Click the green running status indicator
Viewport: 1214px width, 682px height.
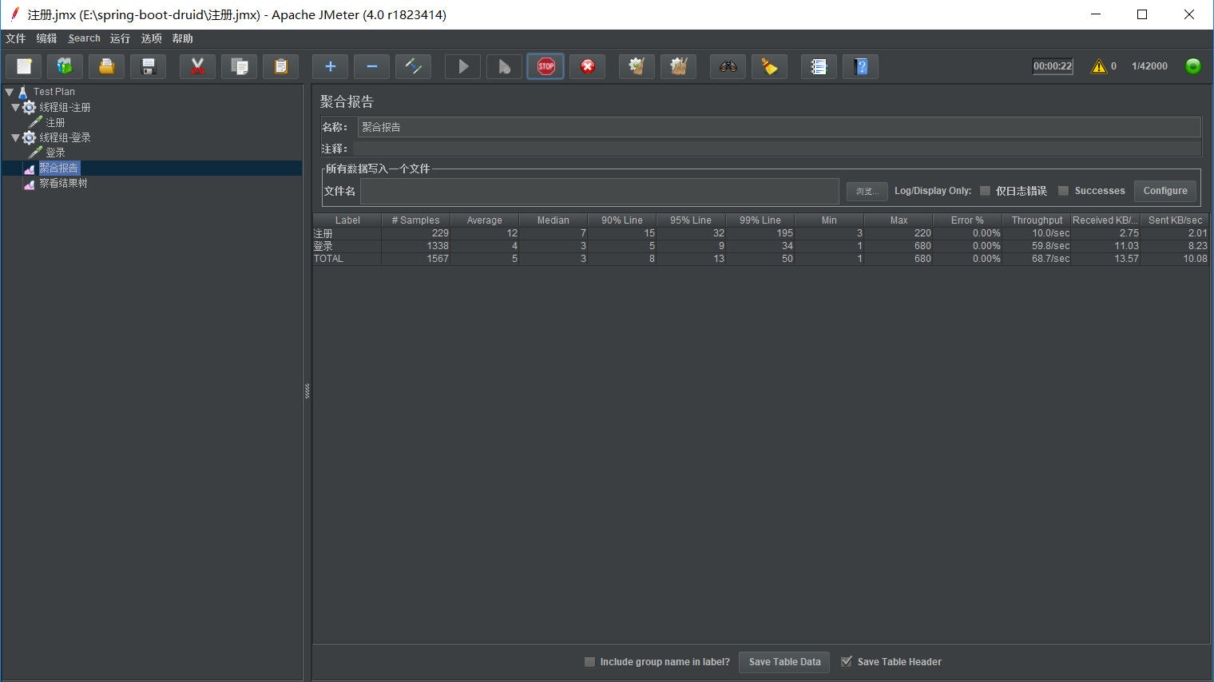click(1193, 66)
